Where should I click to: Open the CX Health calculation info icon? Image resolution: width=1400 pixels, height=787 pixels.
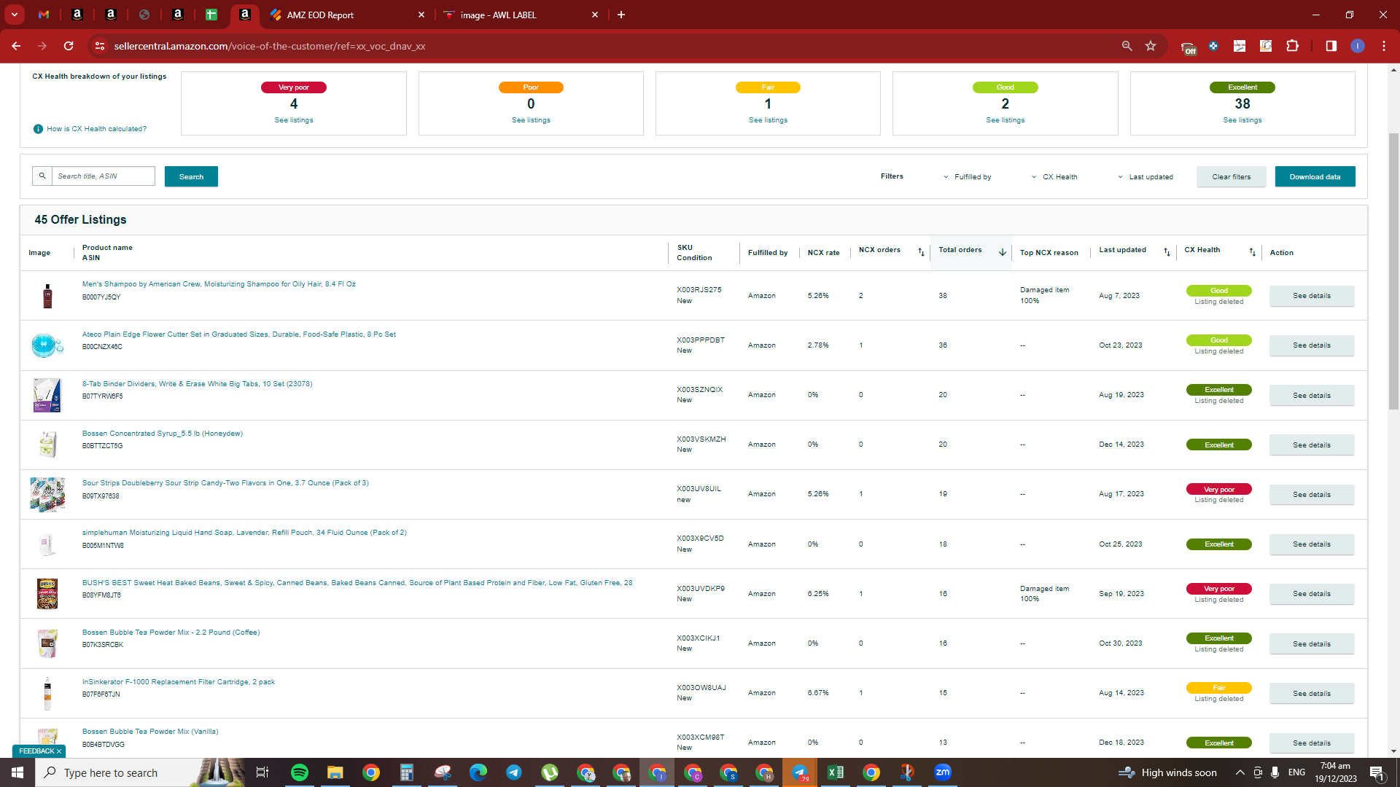[38, 129]
